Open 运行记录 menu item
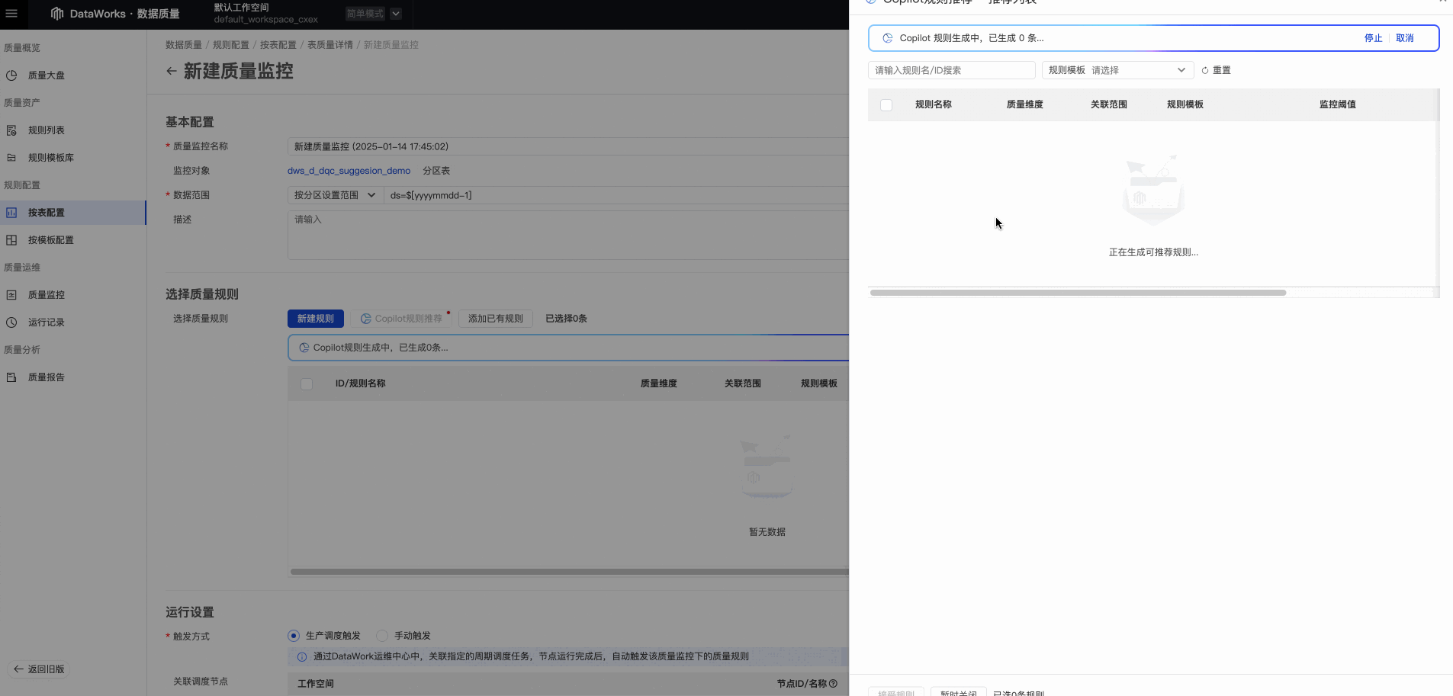The image size is (1453, 696). 47,322
